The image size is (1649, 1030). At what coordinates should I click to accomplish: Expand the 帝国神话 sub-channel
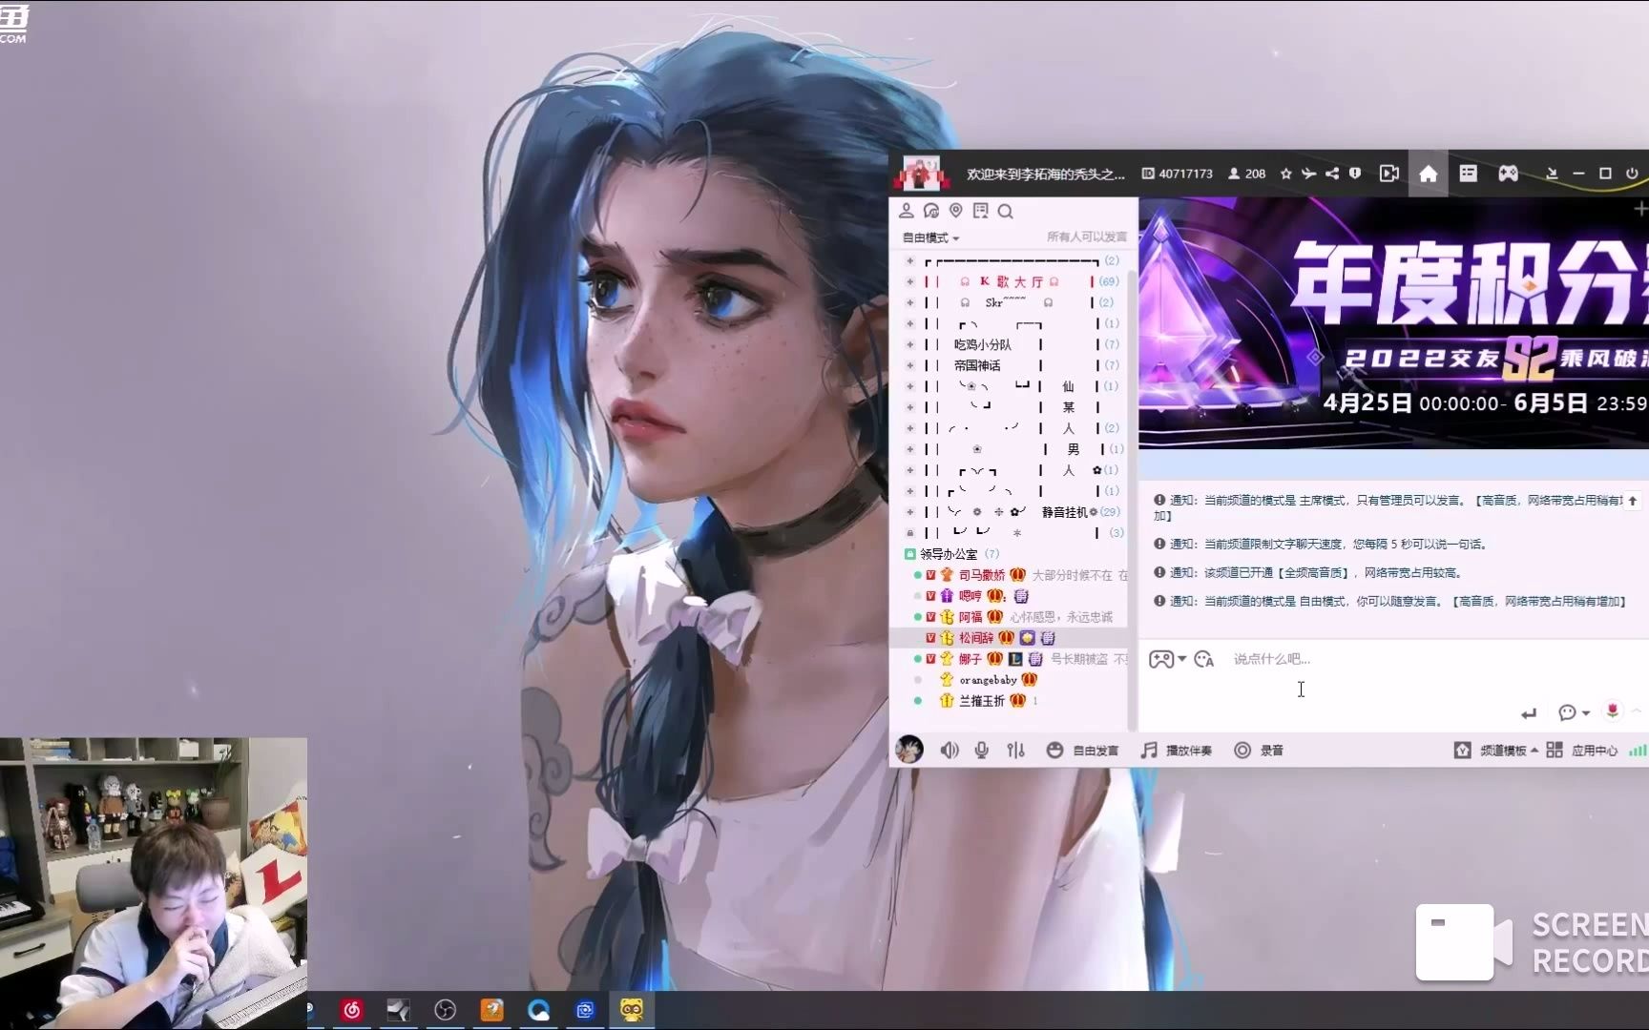click(x=909, y=365)
